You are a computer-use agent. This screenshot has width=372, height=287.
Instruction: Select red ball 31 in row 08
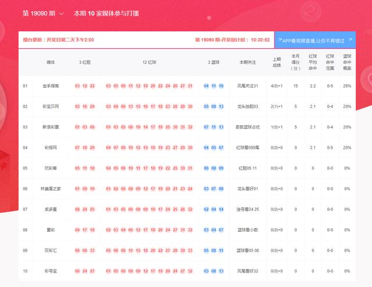(183, 230)
